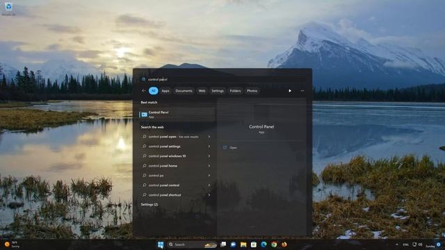Screen dimensions: 445x250
Task: Click the back arrow in search panel
Action: click(x=144, y=91)
